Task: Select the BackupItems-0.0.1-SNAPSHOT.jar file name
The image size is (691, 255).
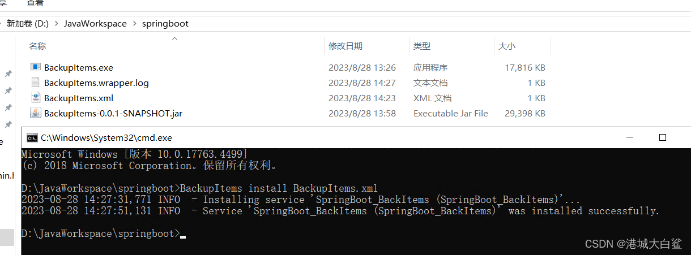Action: coord(113,113)
